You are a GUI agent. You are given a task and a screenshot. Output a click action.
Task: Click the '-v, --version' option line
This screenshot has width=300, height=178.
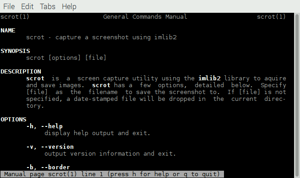(50, 147)
